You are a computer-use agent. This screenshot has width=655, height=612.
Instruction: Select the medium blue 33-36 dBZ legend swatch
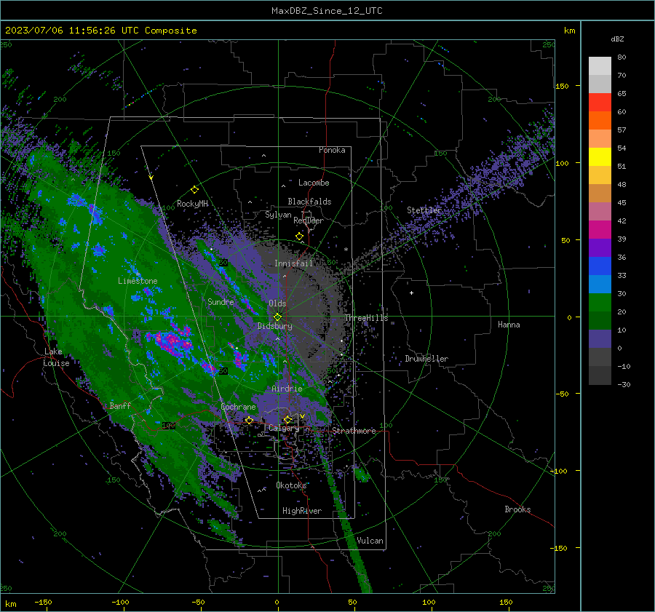[x=600, y=266]
